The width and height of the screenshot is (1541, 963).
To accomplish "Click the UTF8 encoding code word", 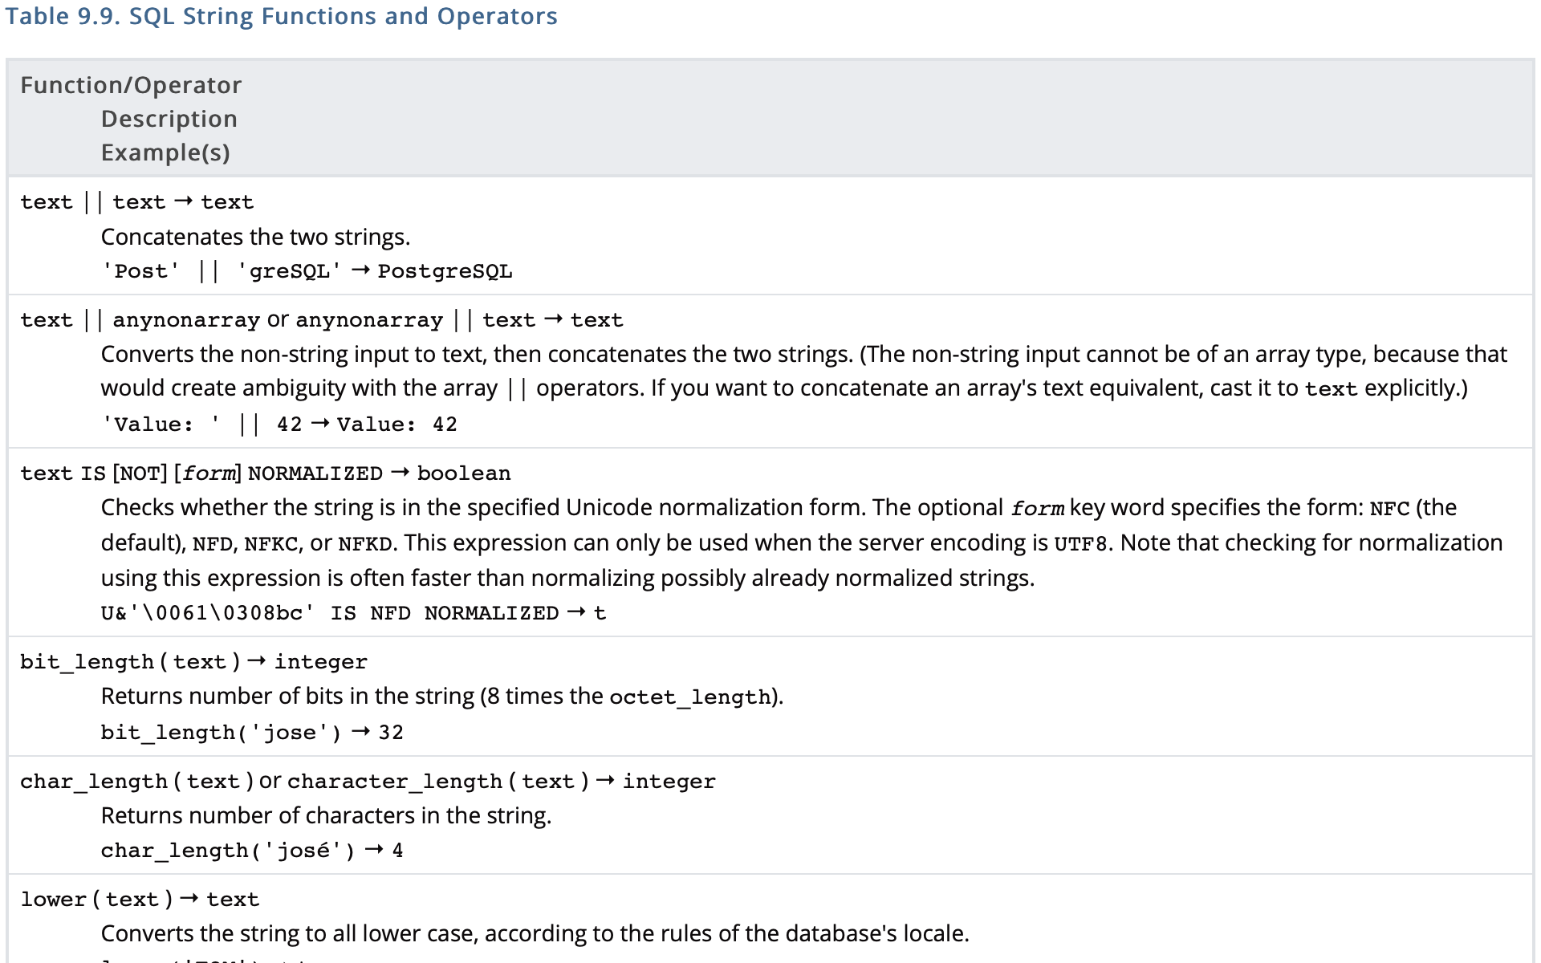I will 1080,544.
